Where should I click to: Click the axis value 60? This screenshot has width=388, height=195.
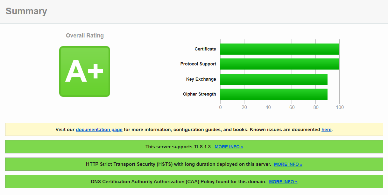(292, 107)
